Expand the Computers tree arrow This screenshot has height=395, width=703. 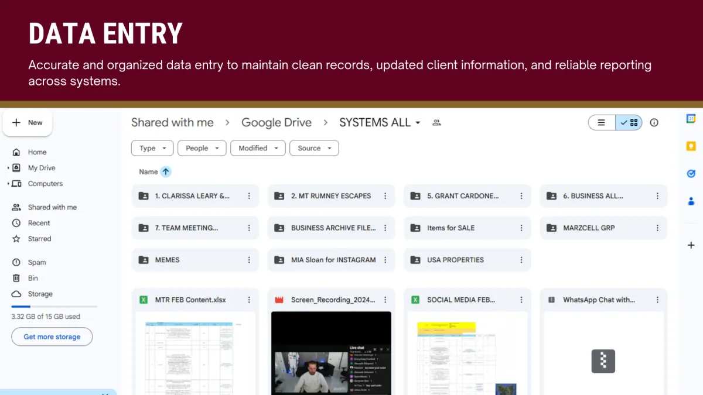click(8, 184)
